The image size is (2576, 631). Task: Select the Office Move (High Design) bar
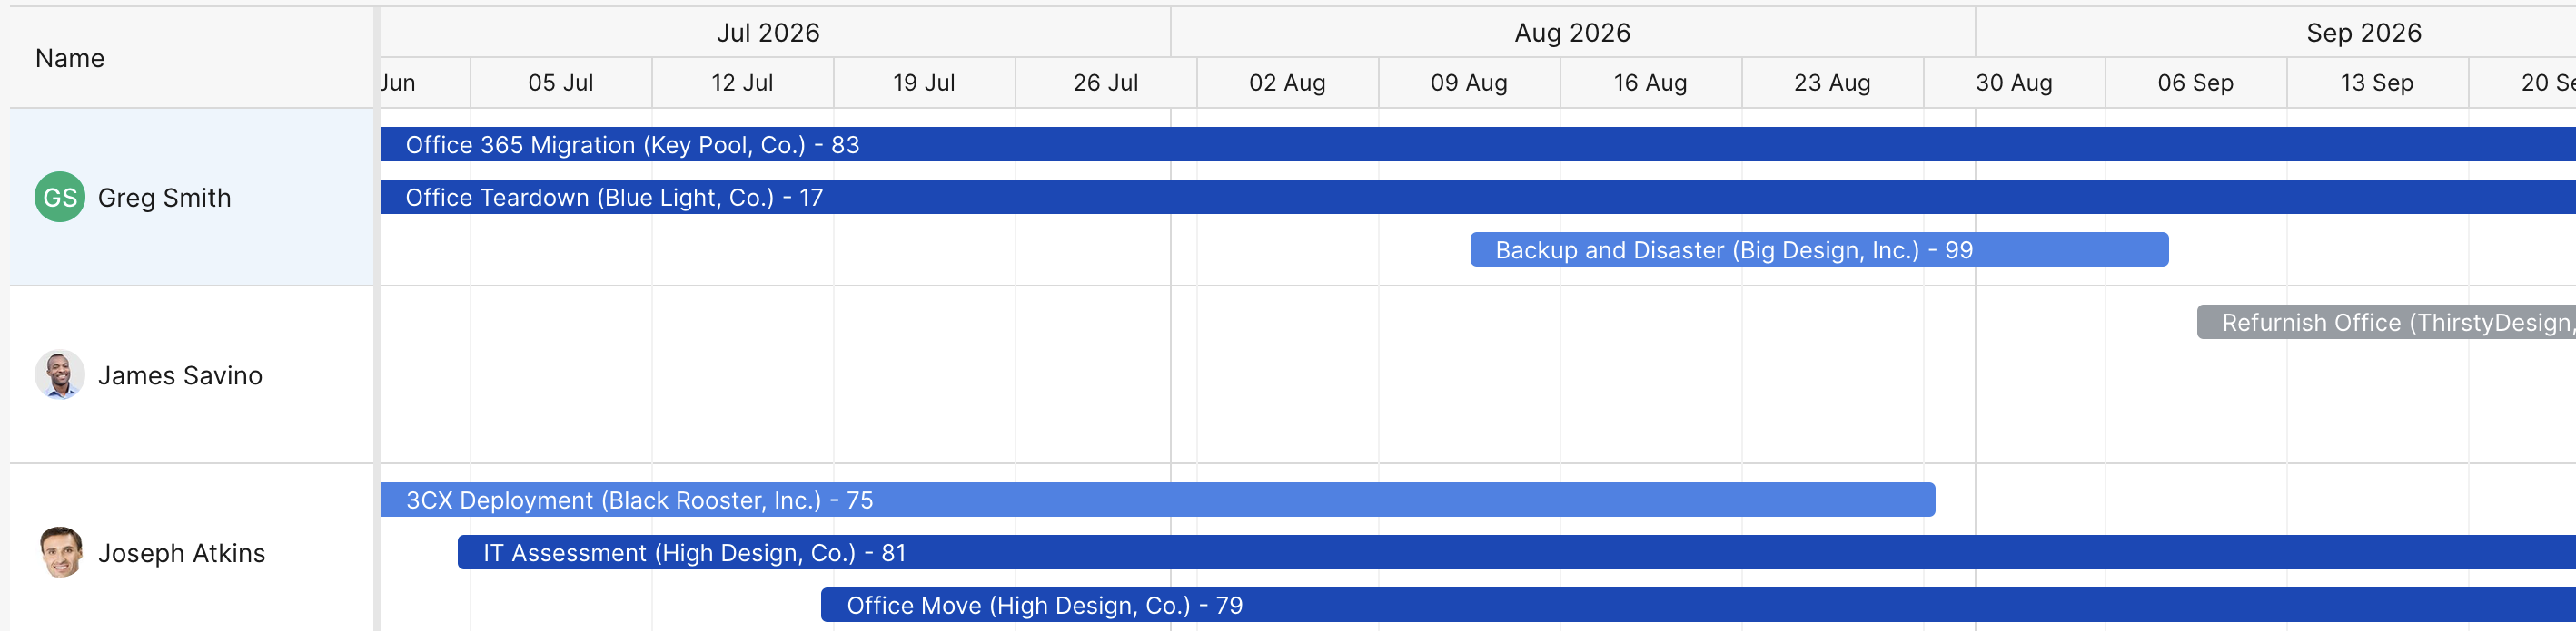click(x=1698, y=605)
